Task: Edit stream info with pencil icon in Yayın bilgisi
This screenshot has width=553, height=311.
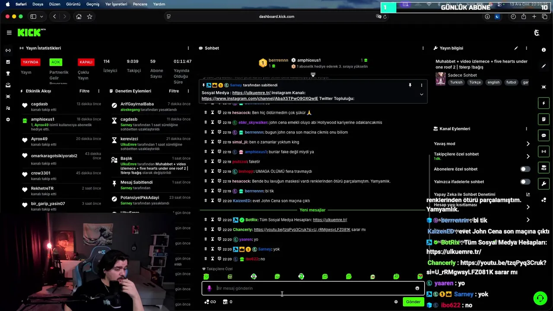Action: 516,48
